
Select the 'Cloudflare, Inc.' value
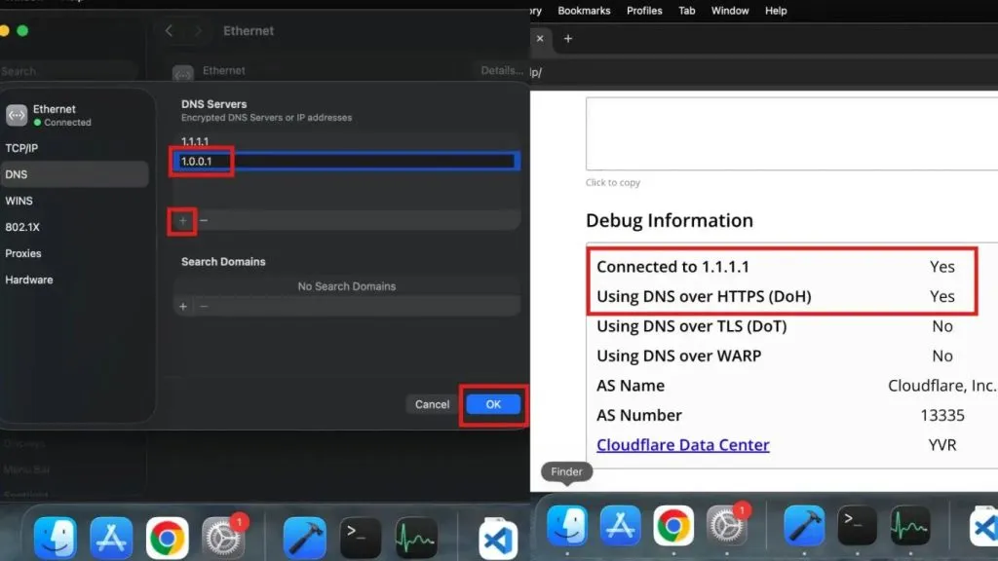pyautogui.click(x=942, y=386)
